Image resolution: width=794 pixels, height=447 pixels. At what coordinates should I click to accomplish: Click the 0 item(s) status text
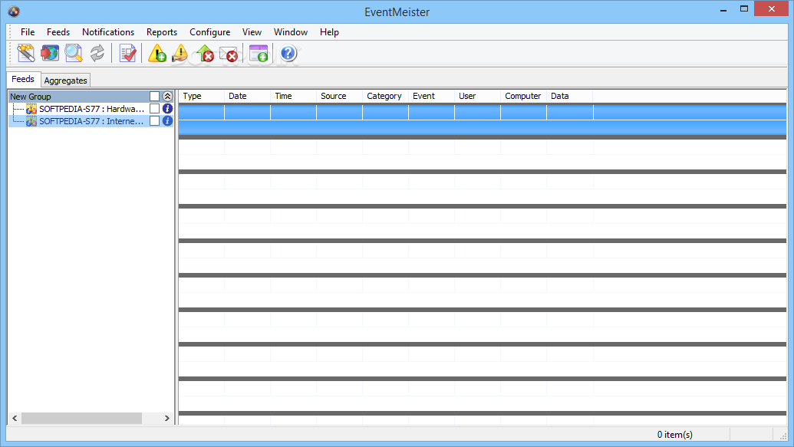(674, 434)
